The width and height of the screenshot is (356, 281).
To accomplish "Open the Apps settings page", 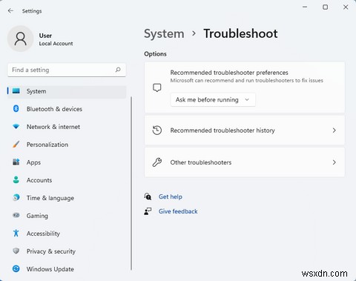I will click(67, 162).
